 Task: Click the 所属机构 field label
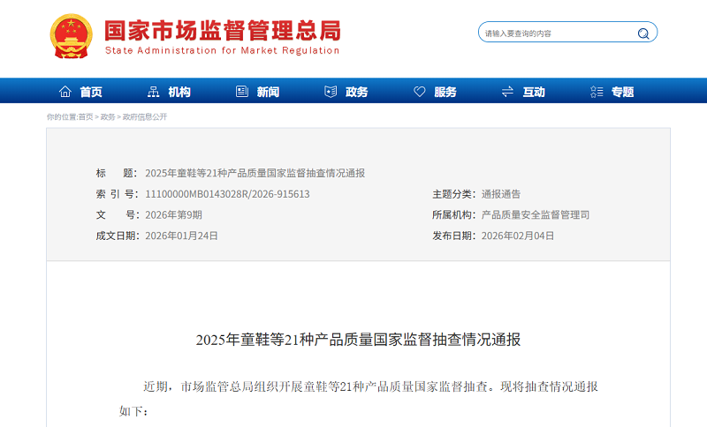point(454,215)
